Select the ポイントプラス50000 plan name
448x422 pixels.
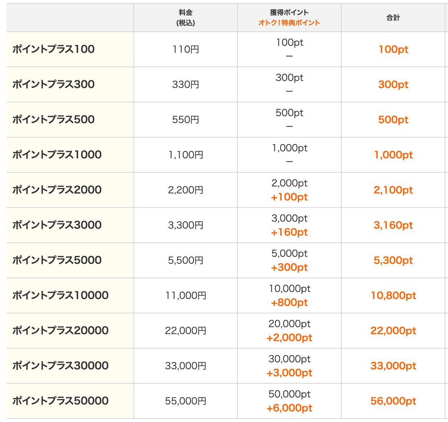60,400
